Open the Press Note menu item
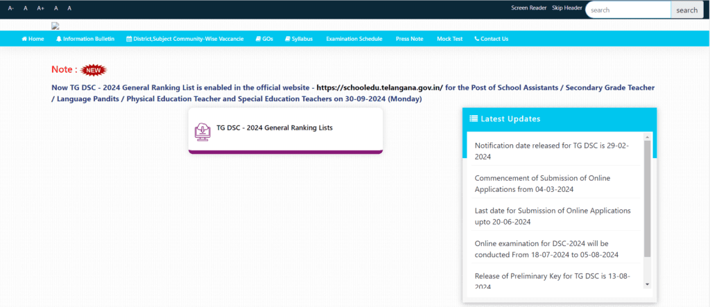Viewport: 710px width, 307px height. (x=409, y=39)
